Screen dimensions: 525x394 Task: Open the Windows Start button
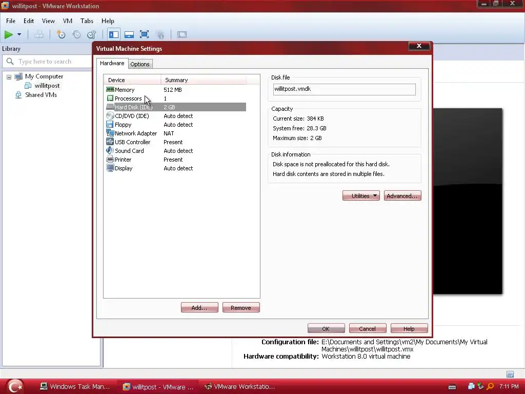[15, 387]
